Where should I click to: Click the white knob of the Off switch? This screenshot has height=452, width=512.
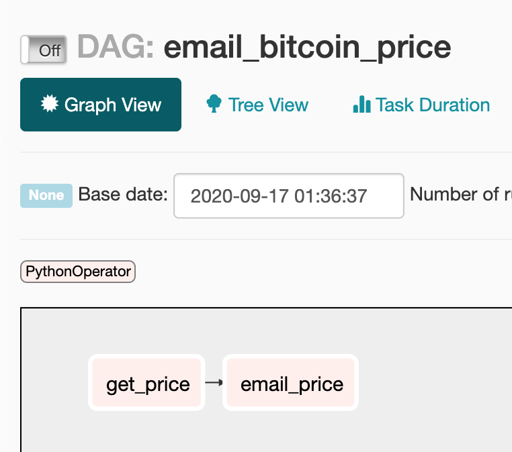coord(25,50)
